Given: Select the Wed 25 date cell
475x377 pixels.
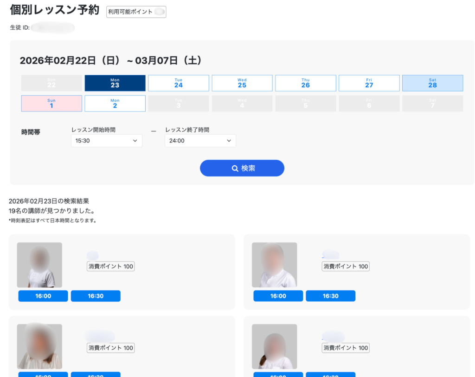Looking at the screenshot, I should click(242, 83).
